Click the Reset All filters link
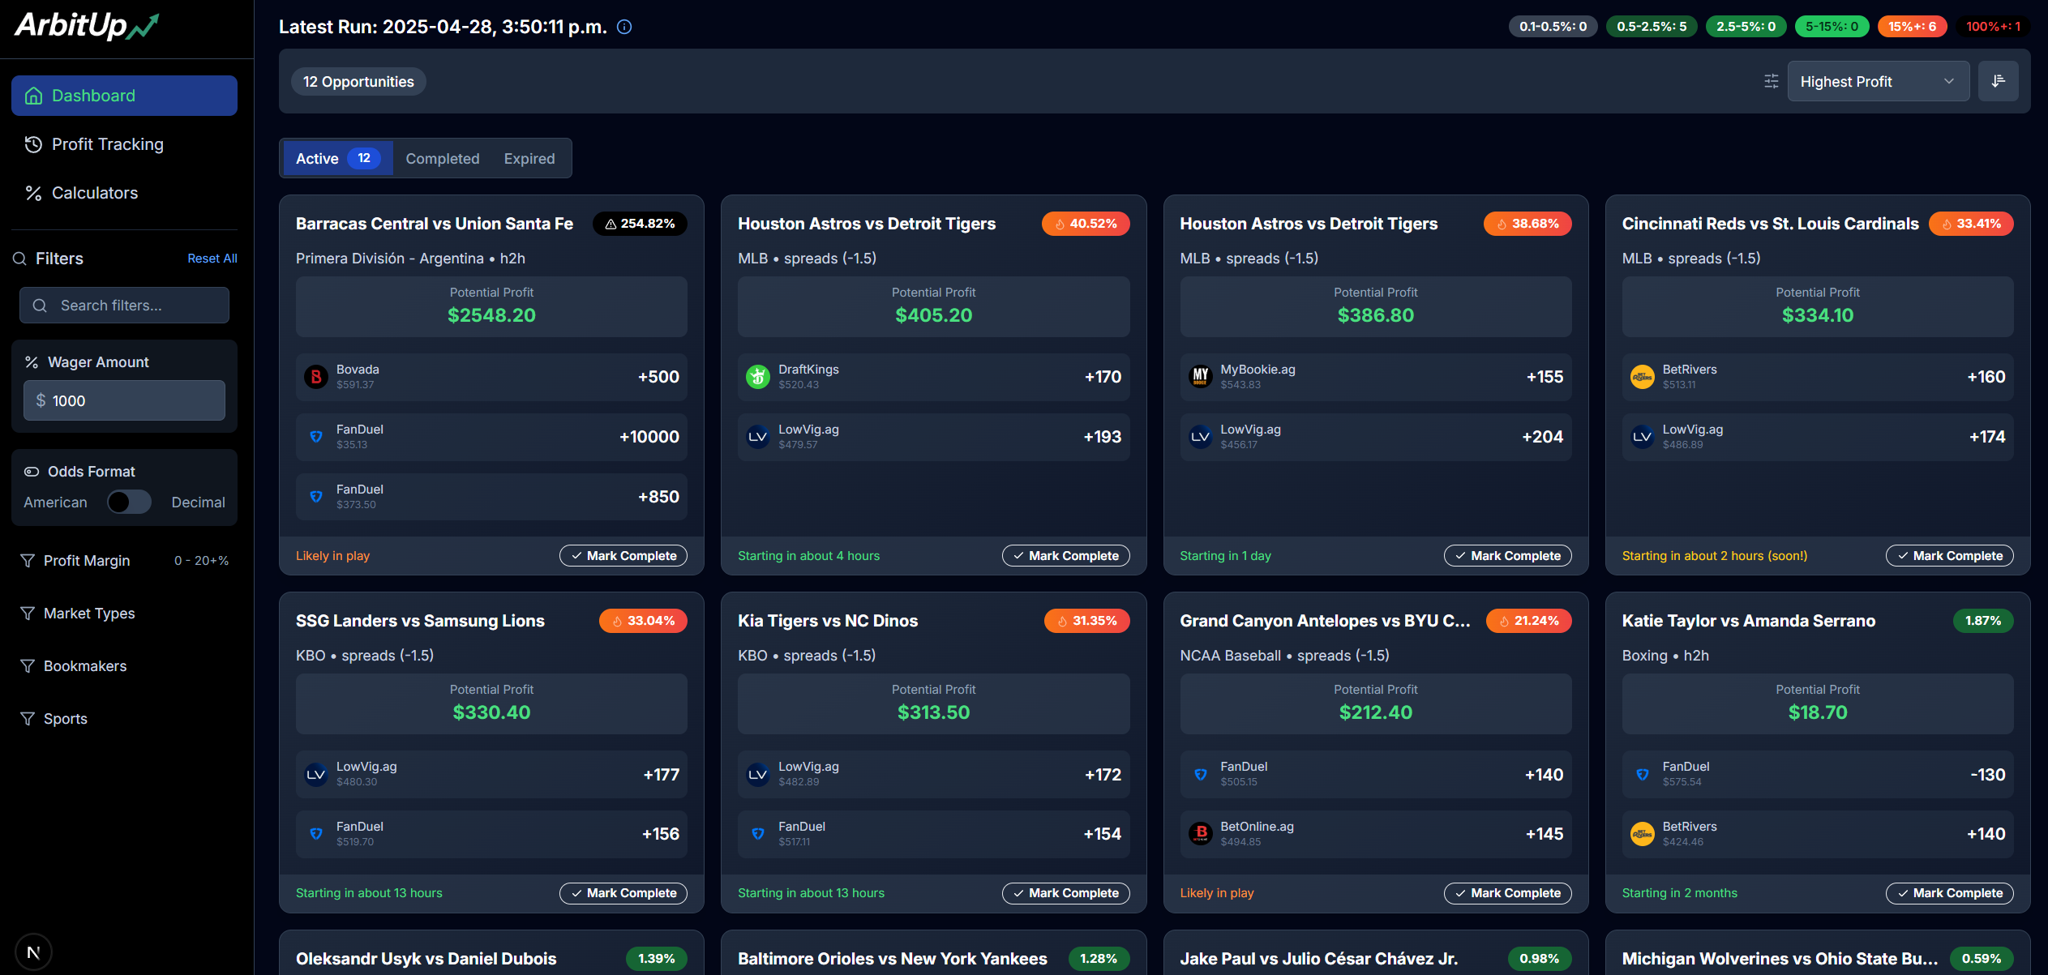Viewport: 2048px width, 975px height. pos(212,259)
